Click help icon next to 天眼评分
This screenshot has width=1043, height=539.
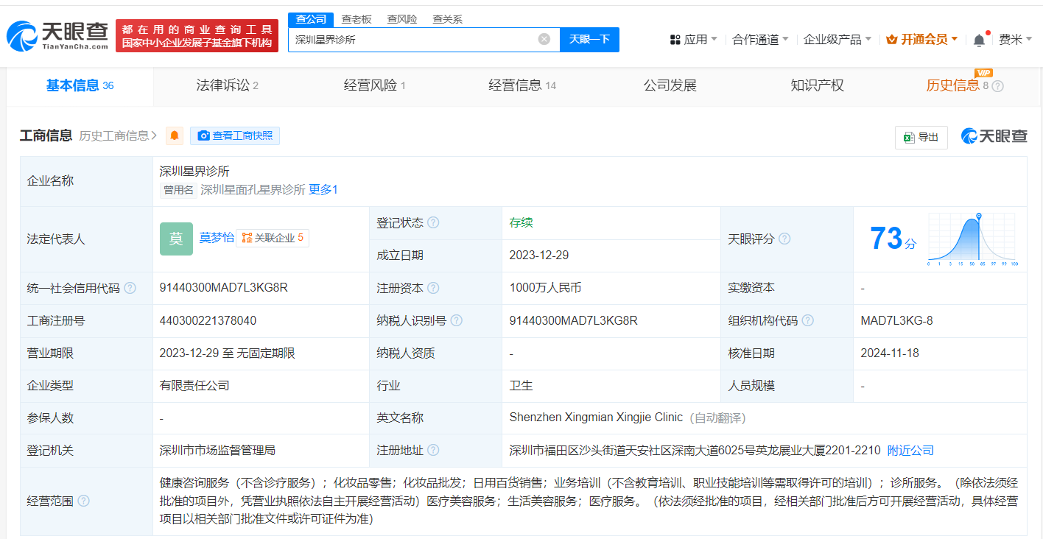point(784,239)
